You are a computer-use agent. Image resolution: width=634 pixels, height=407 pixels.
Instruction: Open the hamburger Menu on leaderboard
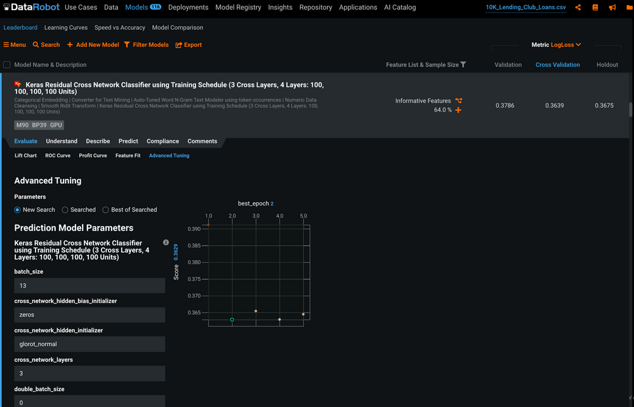15,45
